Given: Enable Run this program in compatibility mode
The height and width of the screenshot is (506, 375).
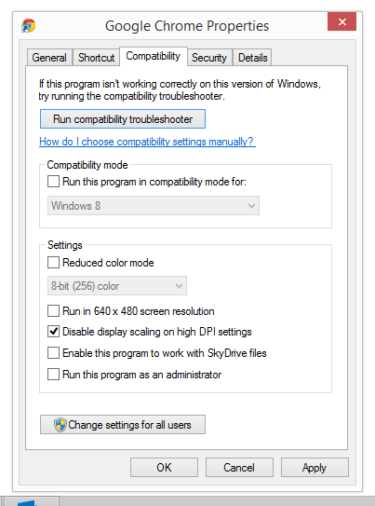Looking at the screenshot, I should click(53, 182).
